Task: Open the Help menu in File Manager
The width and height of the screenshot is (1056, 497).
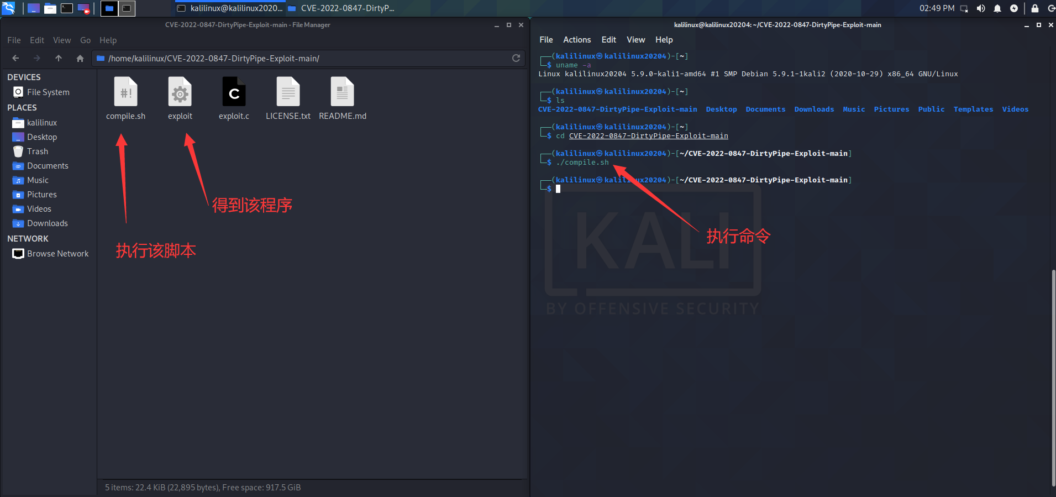Action: point(108,40)
